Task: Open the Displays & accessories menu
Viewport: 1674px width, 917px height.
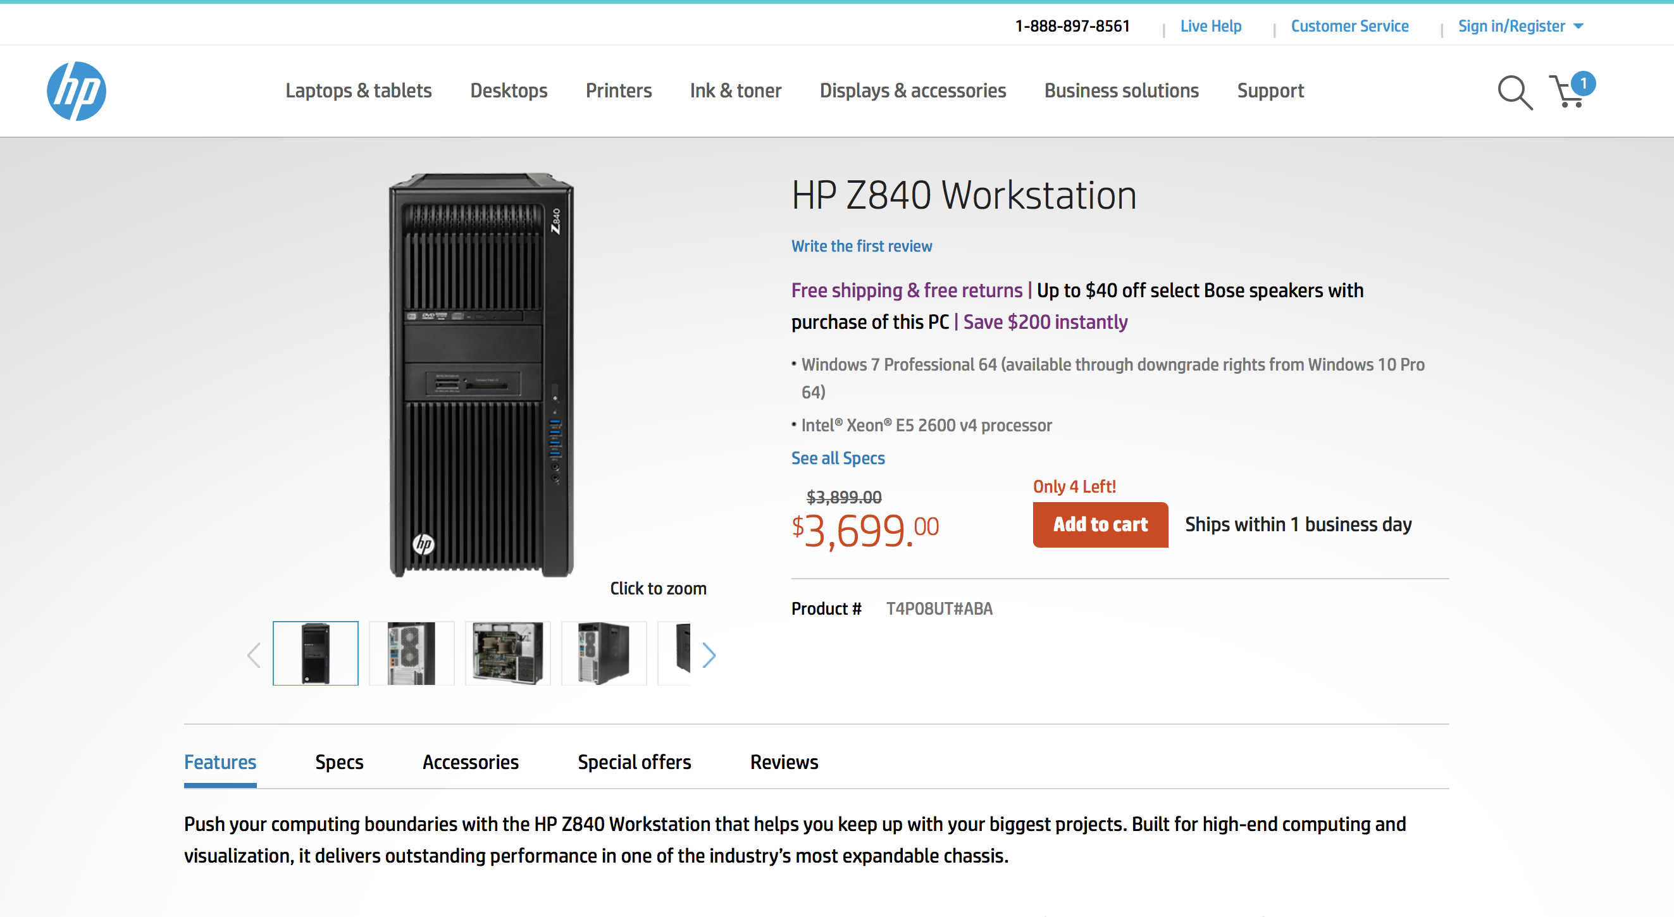Action: point(912,90)
